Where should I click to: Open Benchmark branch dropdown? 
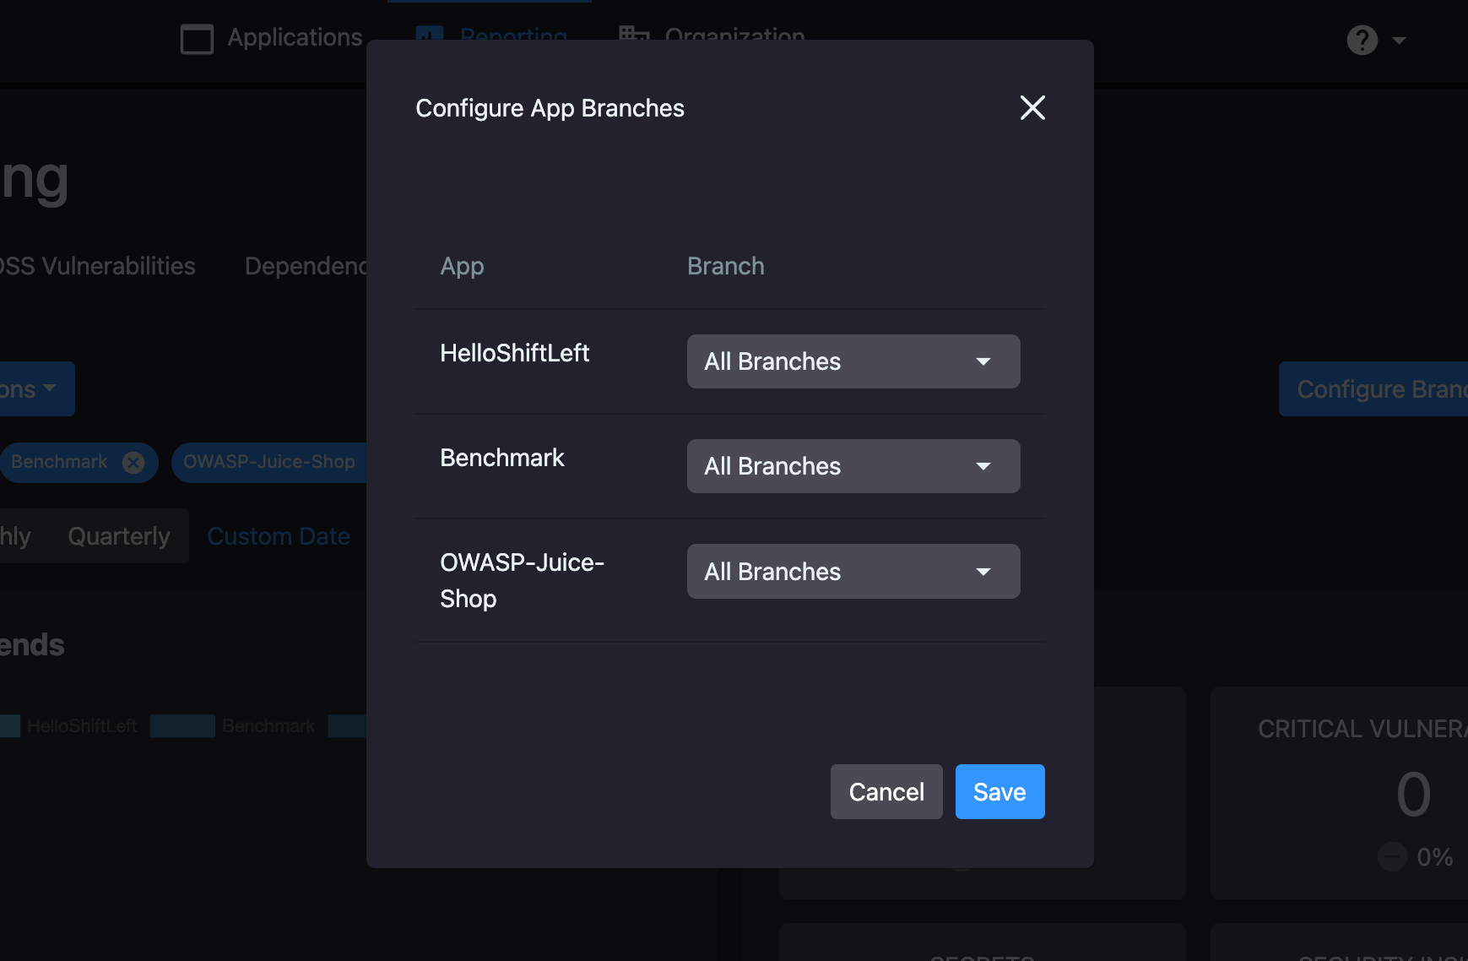coord(853,466)
